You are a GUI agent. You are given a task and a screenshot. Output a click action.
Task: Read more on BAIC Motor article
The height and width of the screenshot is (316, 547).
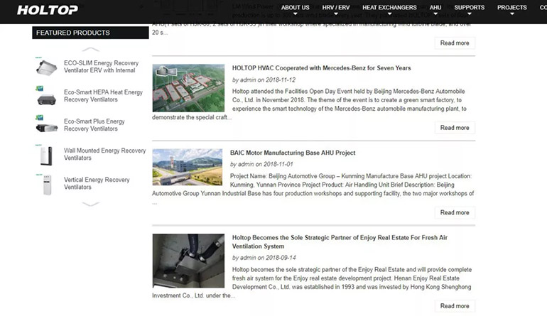[x=455, y=212]
